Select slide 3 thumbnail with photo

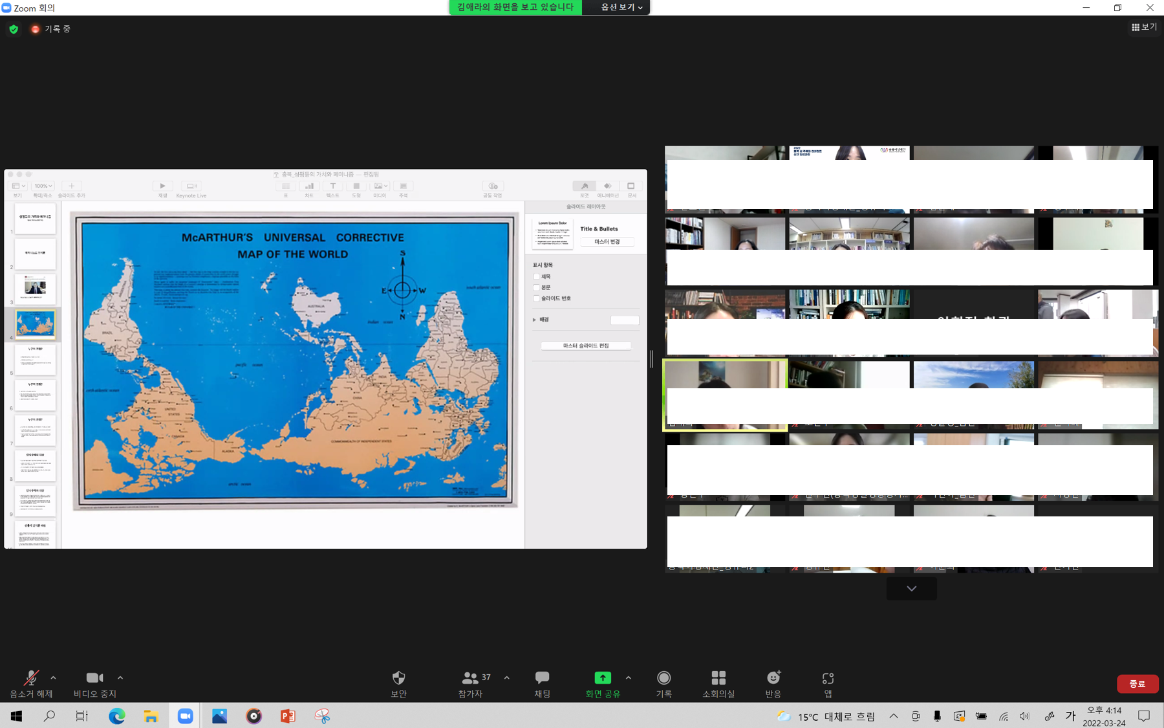point(35,289)
